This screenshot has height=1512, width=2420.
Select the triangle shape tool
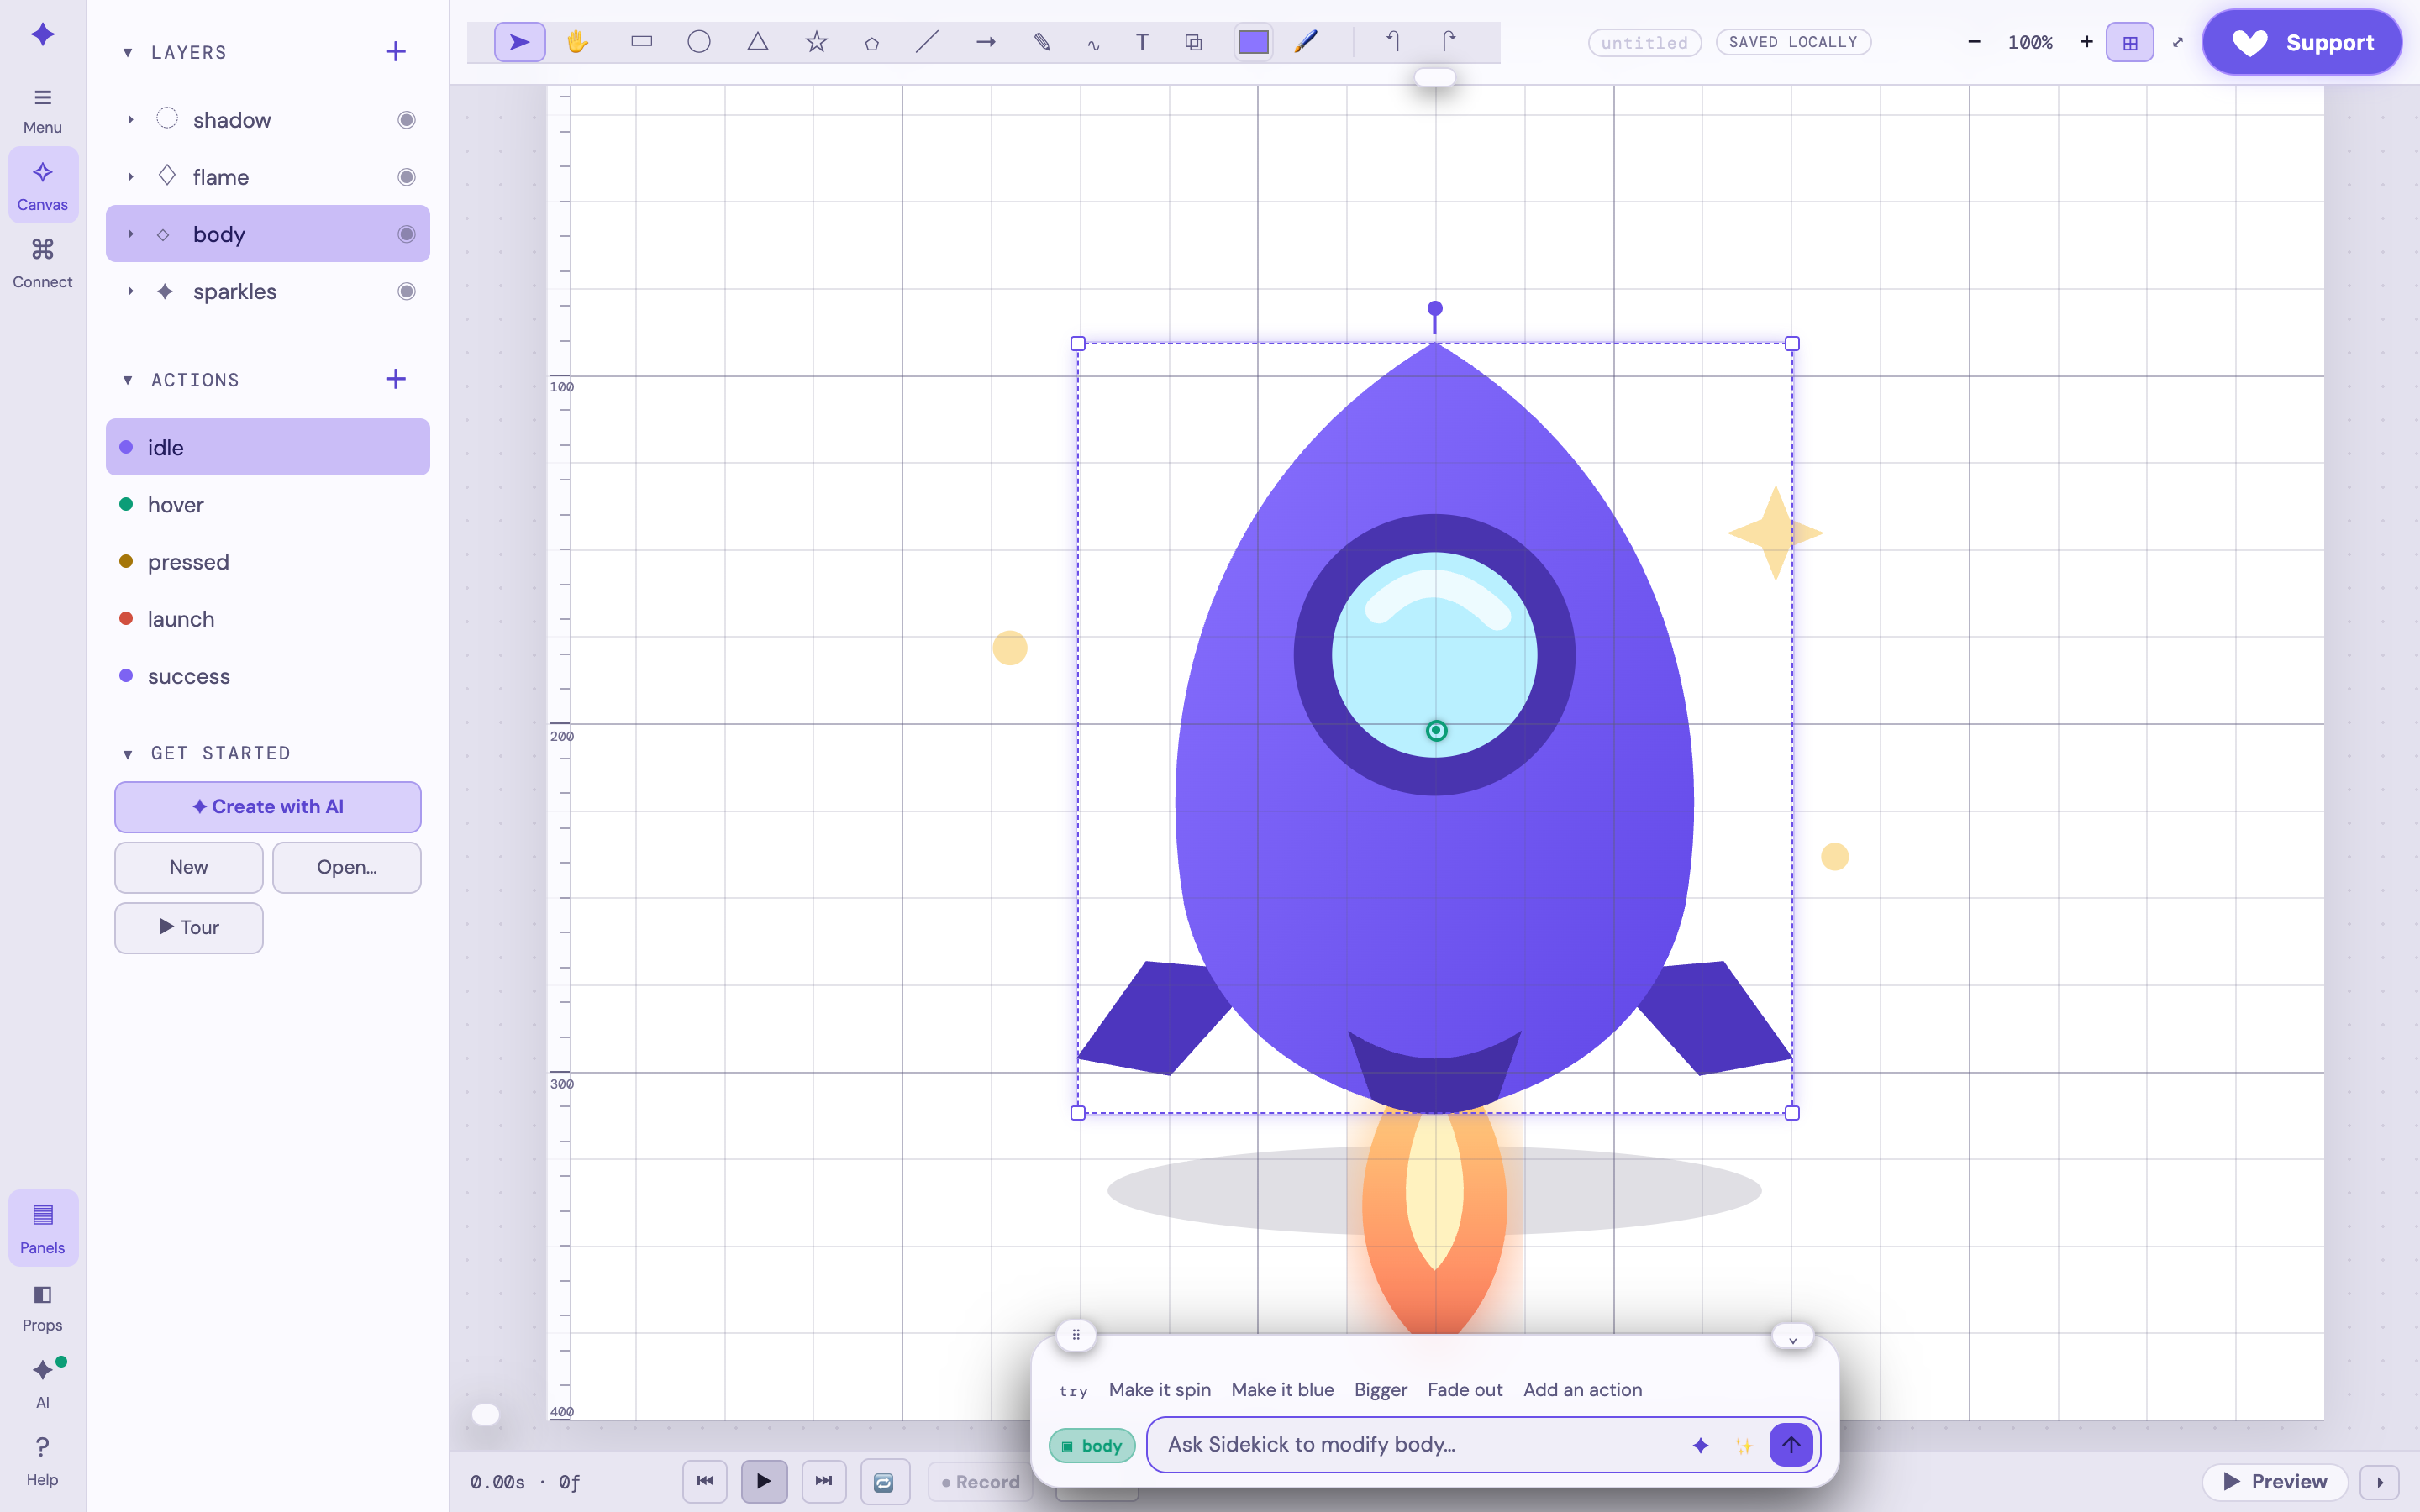758,42
